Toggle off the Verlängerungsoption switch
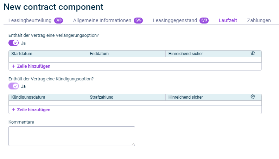Viewport: 279px width, 159px height. pos(13,43)
